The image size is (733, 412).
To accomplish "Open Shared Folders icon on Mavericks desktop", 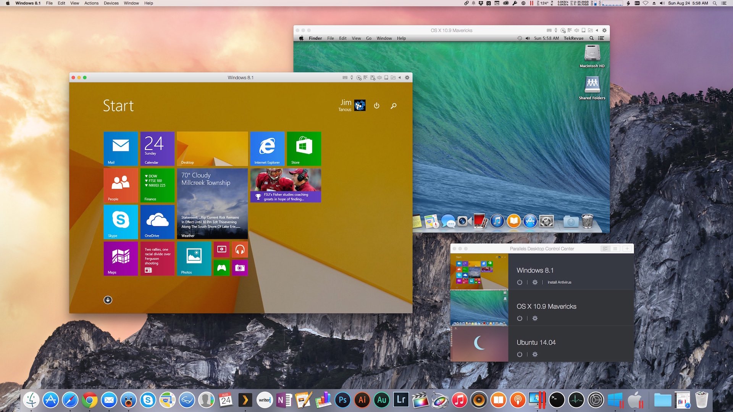I will [x=592, y=88].
